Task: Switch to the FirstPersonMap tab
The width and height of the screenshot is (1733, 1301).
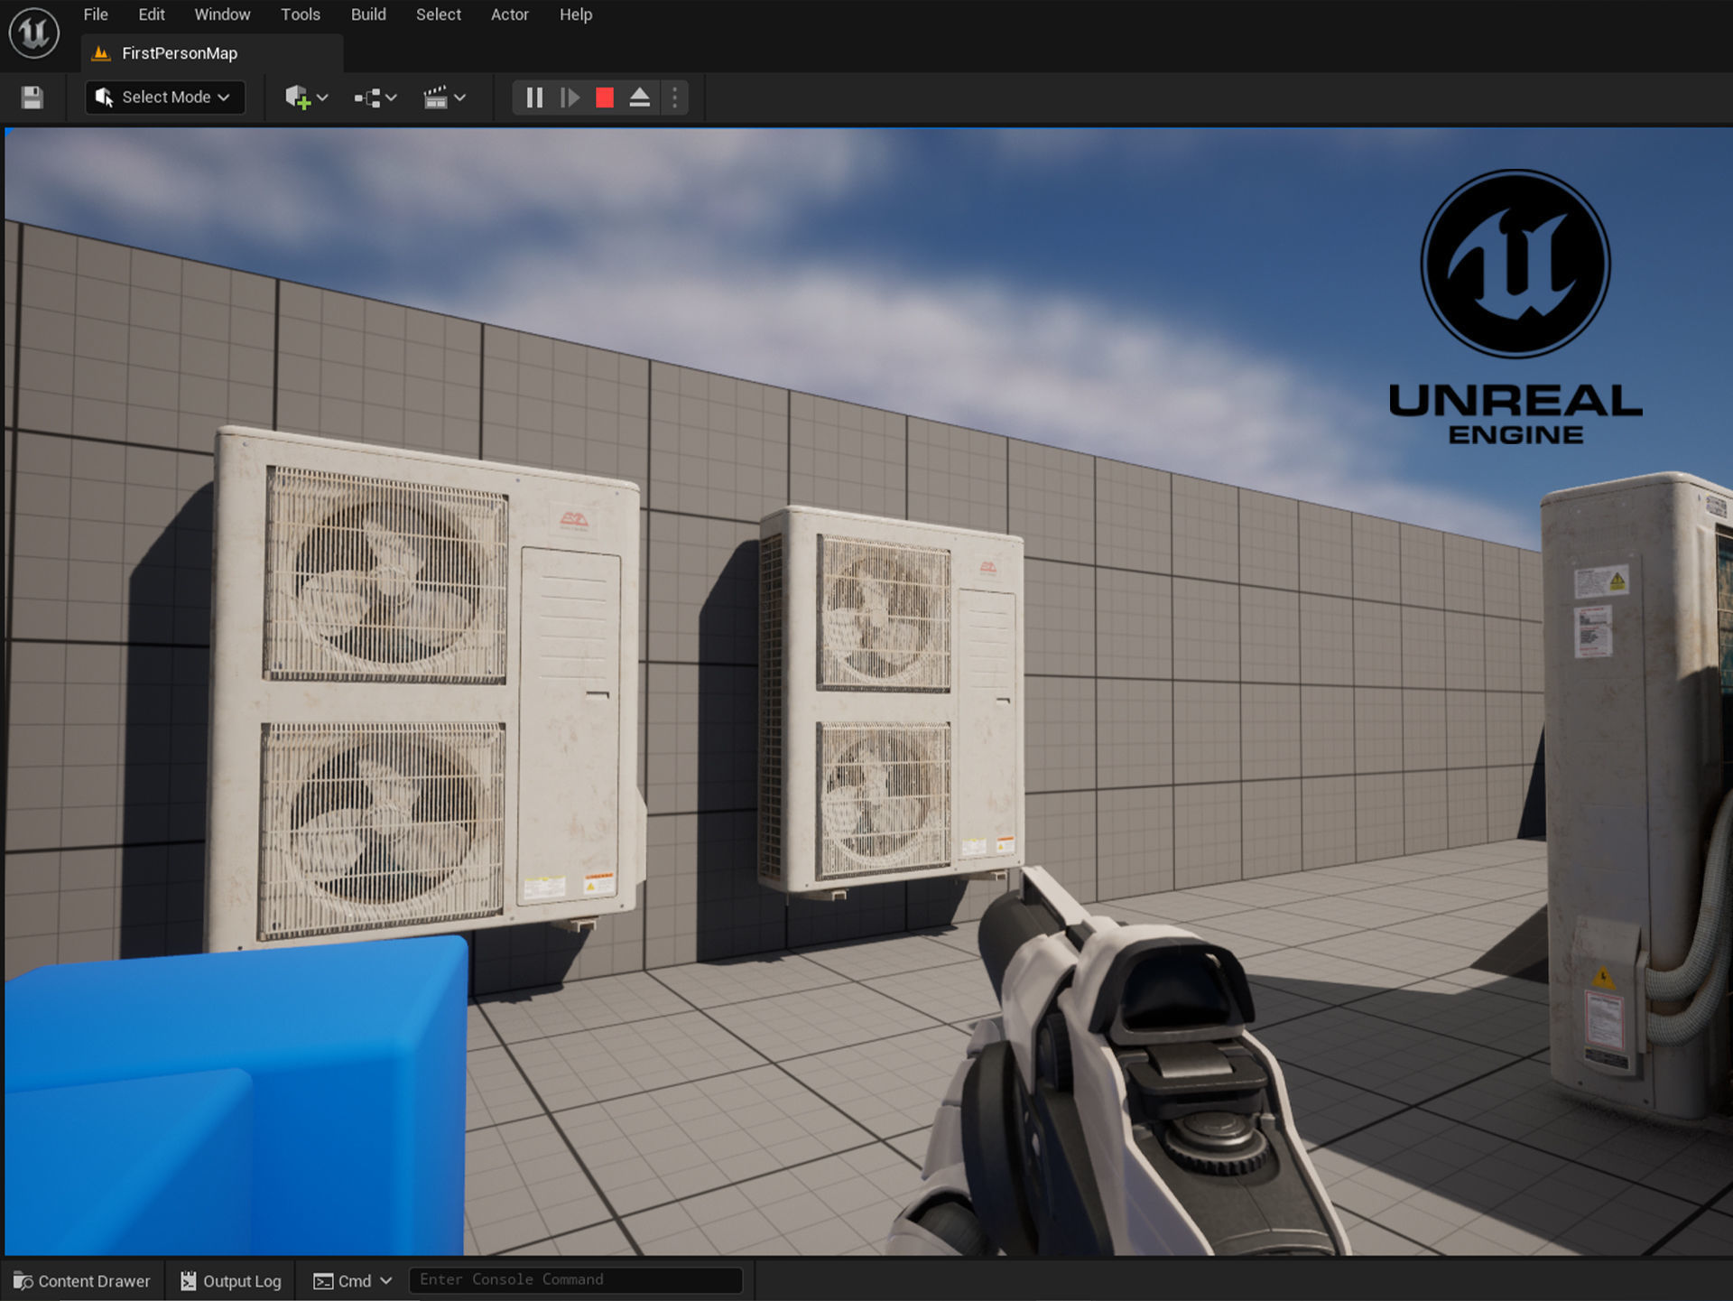Action: pos(179,53)
